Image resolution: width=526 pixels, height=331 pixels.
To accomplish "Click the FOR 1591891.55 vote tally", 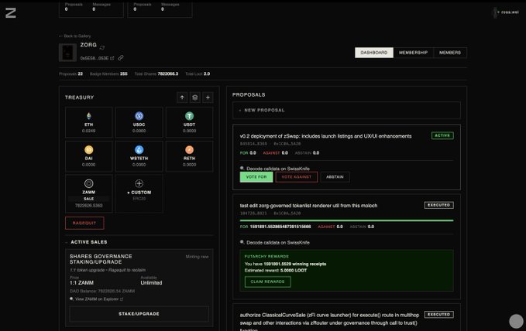I will pyautogui.click(x=276, y=227).
